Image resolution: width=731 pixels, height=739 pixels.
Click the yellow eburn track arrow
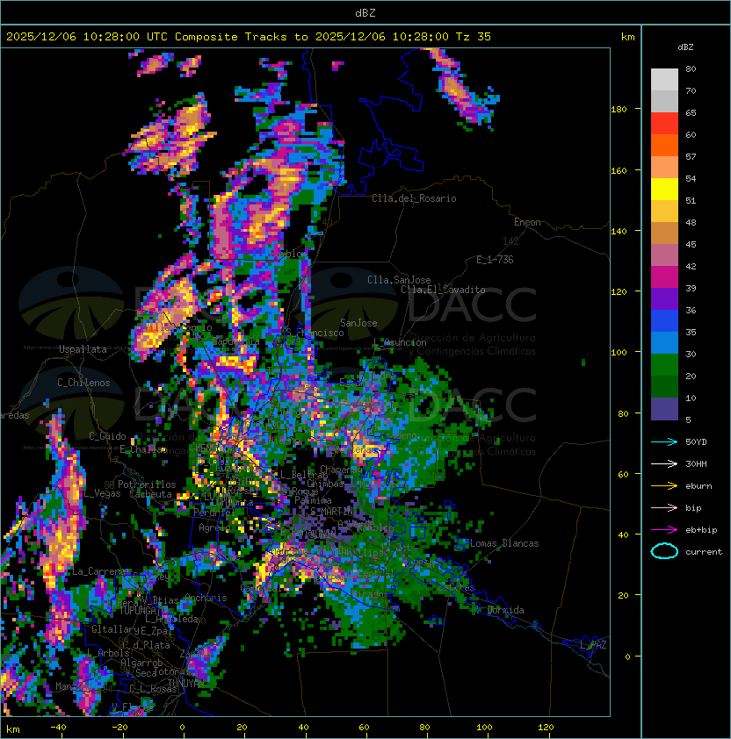(x=664, y=486)
